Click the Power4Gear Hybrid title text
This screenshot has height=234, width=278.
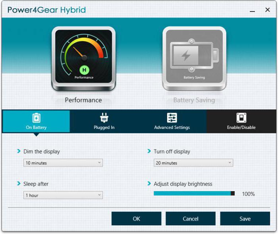46,10
